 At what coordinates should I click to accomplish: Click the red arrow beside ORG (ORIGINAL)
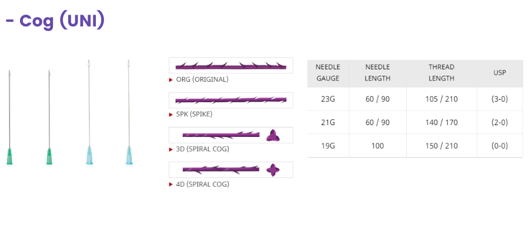tap(171, 79)
